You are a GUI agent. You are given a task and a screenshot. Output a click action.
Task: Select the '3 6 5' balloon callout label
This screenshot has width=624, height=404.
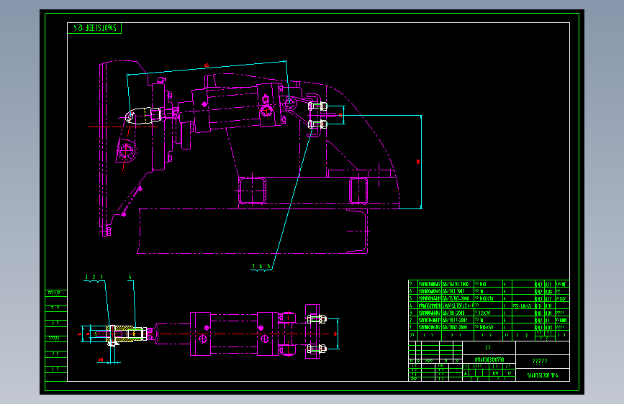point(261,266)
